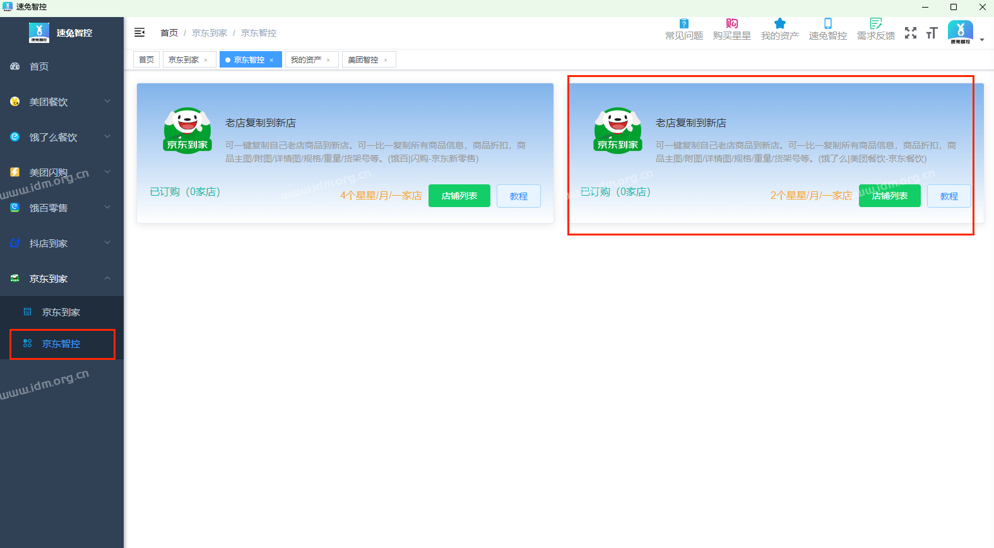Open the 京东到家 submenu item
994x548 pixels.
click(x=62, y=312)
